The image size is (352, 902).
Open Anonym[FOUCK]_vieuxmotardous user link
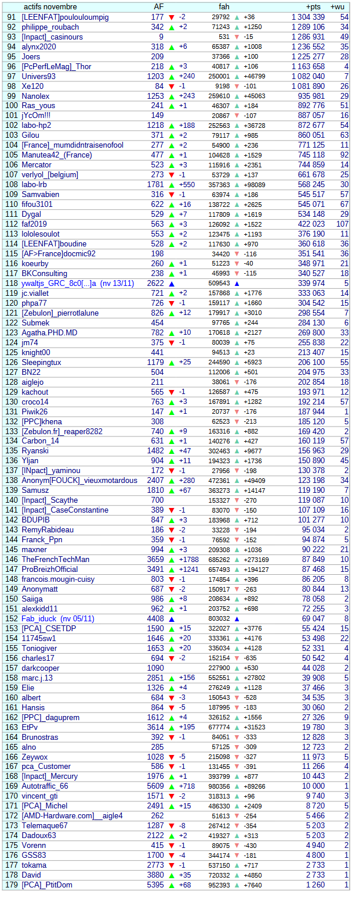[x=79, y=481]
